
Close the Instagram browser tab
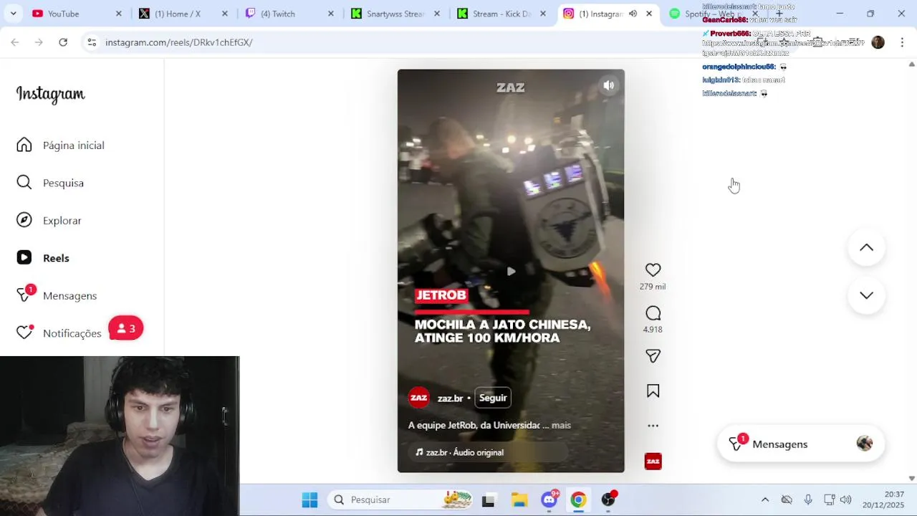[649, 14]
